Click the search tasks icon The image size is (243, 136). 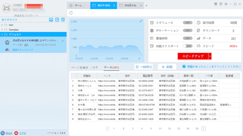click(63, 20)
